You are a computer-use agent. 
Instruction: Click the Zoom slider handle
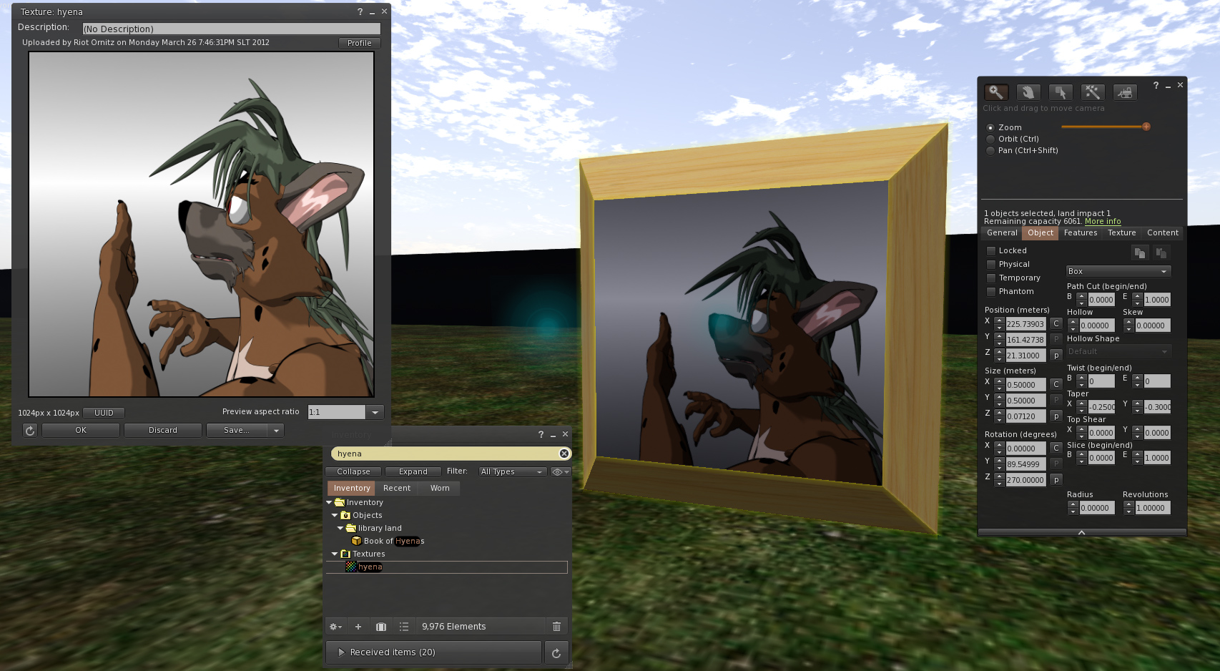click(x=1146, y=127)
